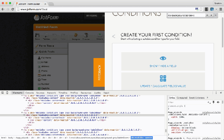Switch to the Console tab in DevTools

click(29, 93)
